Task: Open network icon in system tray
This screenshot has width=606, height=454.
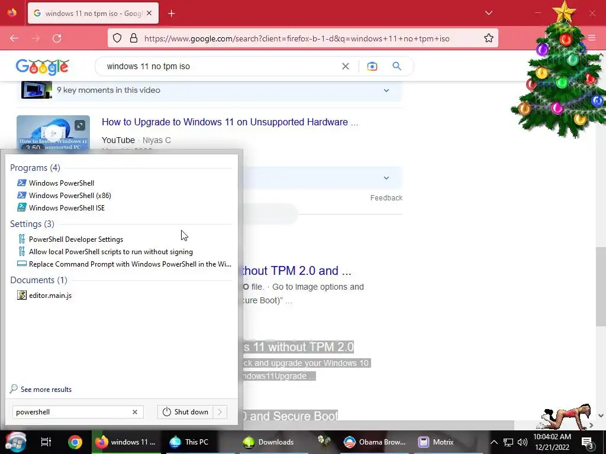Action: pos(508,442)
